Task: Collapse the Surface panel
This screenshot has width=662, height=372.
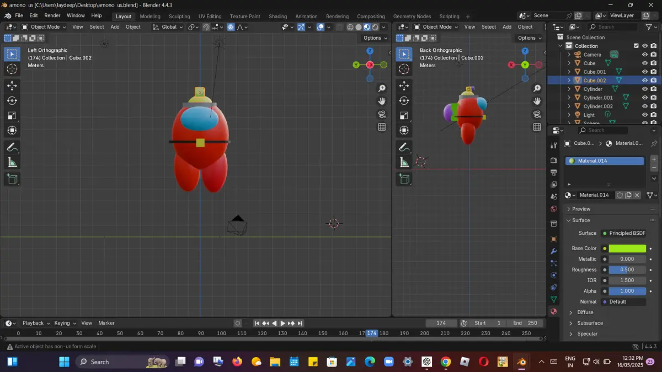Action: [x=580, y=220]
